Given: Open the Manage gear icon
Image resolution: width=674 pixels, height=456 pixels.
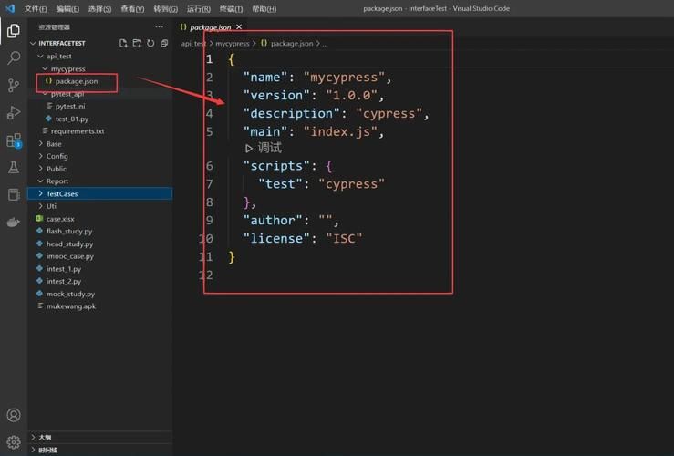Looking at the screenshot, I should point(14,441).
